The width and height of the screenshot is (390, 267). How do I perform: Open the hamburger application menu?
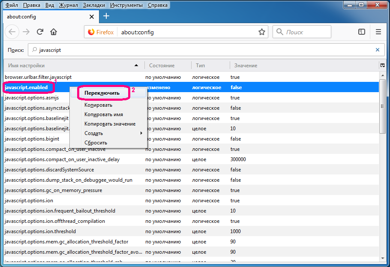click(x=378, y=32)
